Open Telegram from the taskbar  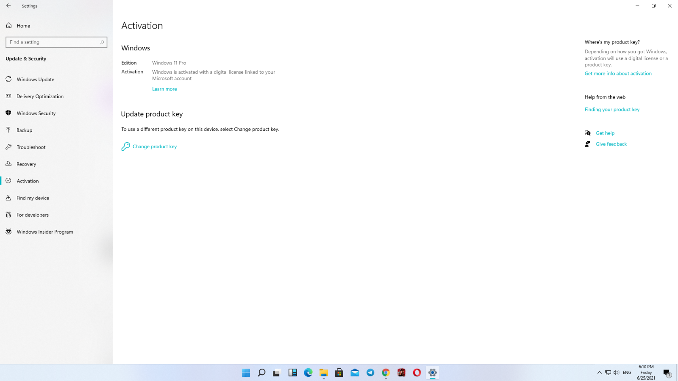click(370, 373)
